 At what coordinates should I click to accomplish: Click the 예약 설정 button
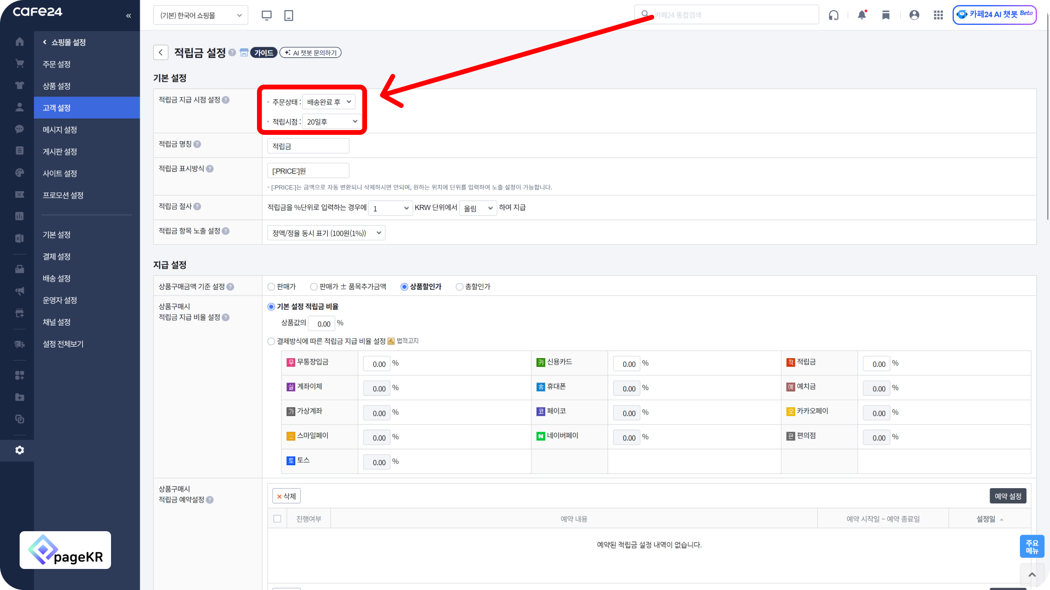(x=1007, y=496)
